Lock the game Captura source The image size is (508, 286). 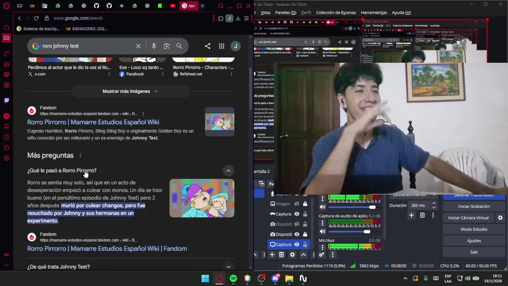coord(305,214)
